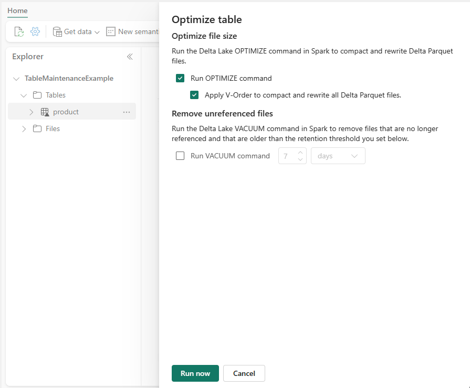Click the retention threshold number field
Image resolution: width=470 pixels, height=388 pixels.
point(287,156)
